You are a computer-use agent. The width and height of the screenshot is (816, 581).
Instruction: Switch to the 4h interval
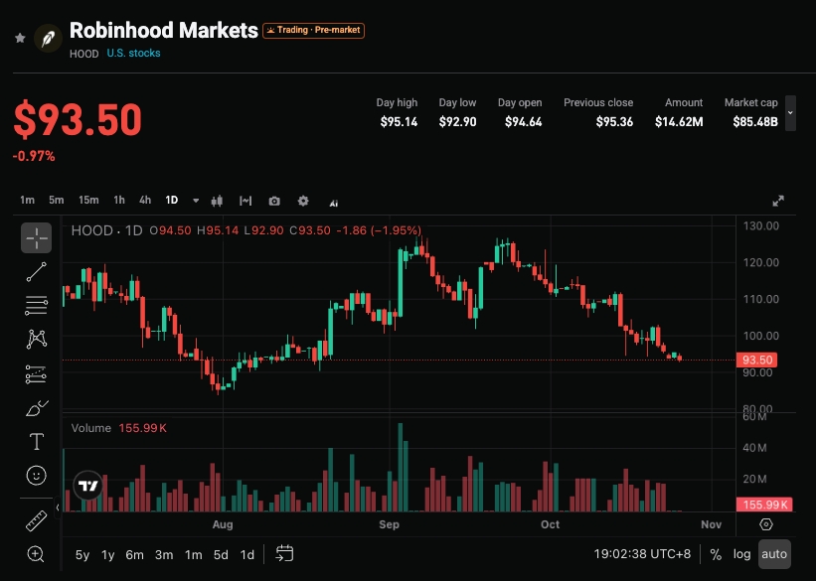click(x=145, y=201)
